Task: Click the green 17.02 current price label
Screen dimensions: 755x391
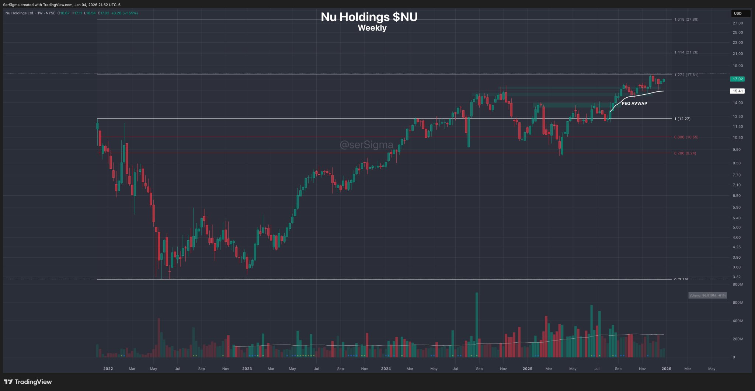Action: point(738,79)
